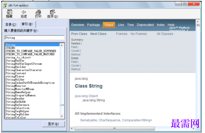Open the 选项 (Options) toolbar icon

(x=53, y=12)
